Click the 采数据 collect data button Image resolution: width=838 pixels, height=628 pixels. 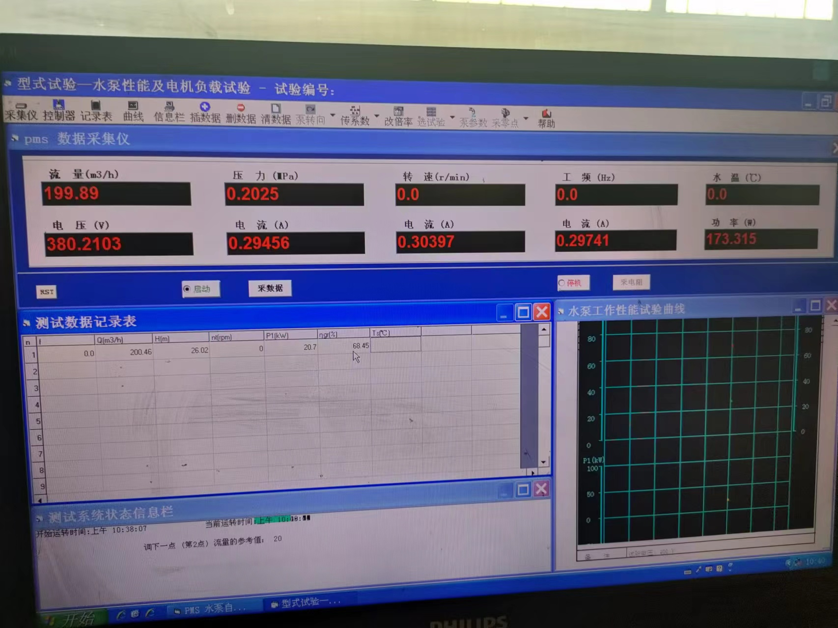coord(270,288)
